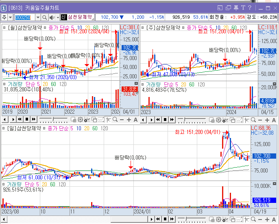The width and height of the screenshot is (279, 224).
Task: Open stock code history dropdown
Action: point(38,17)
